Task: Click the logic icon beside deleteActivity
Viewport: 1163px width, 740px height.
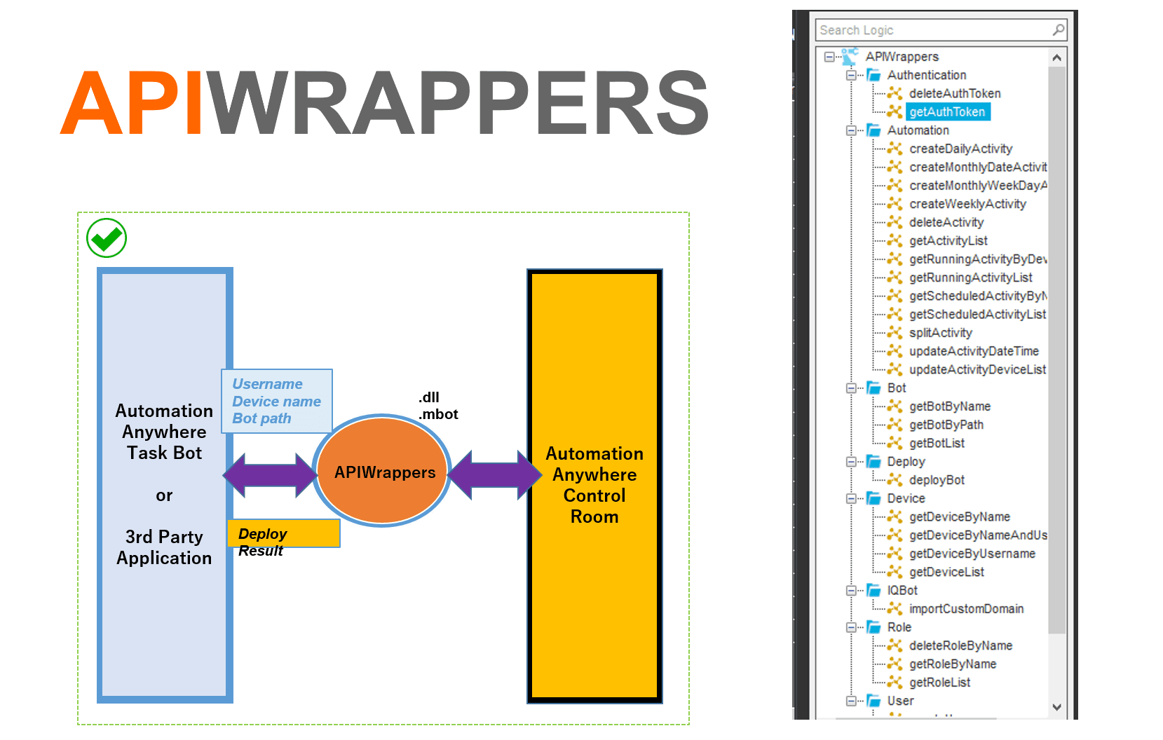Action: point(895,222)
